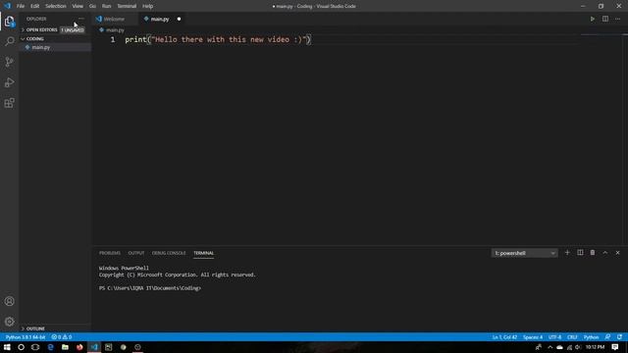Split the editor right
Viewport: 628px width, 353px height.
click(x=605, y=19)
